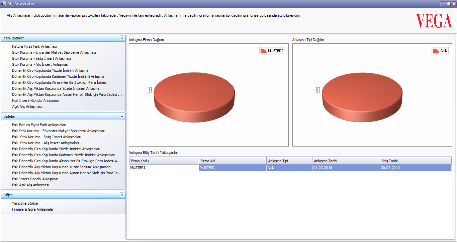Open Firmalara Göre Anlaşmalar
Screen dimensions: 457x243
33,209
